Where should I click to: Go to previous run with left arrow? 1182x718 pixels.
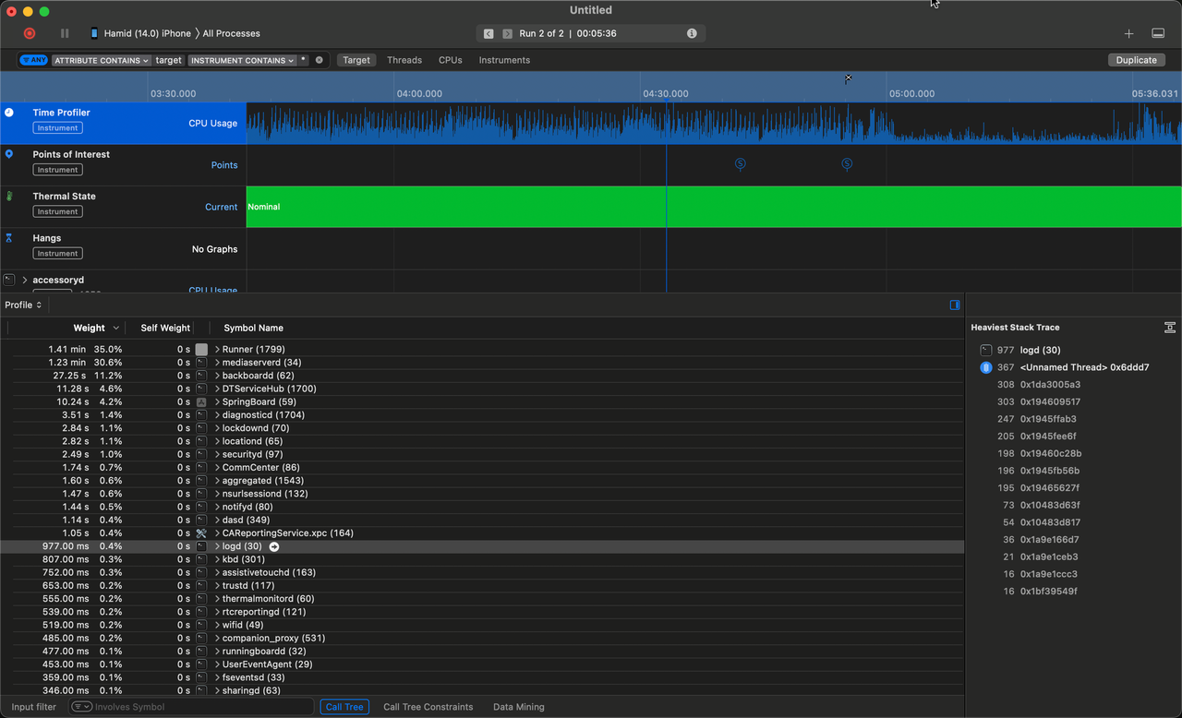click(488, 33)
